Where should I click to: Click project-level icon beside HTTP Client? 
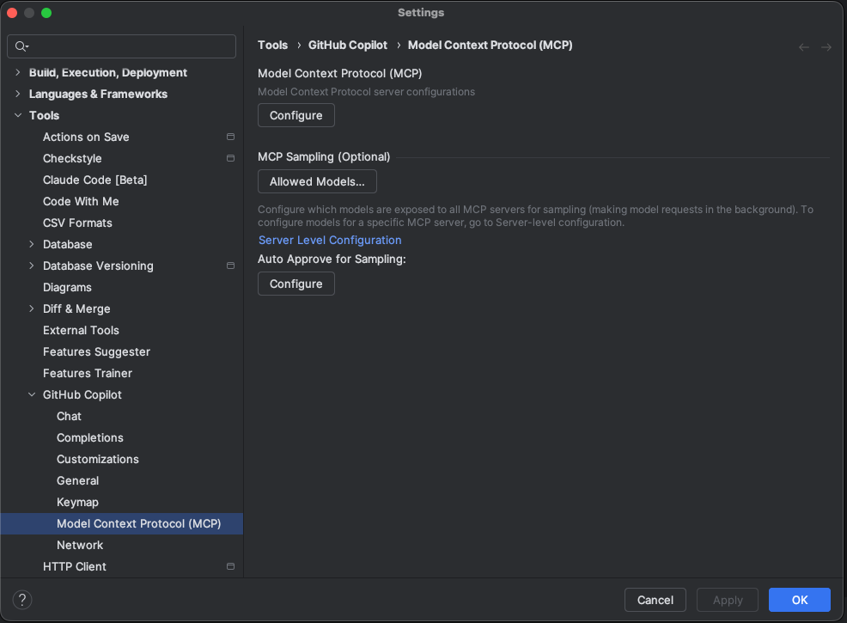pyautogui.click(x=231, y=566)
